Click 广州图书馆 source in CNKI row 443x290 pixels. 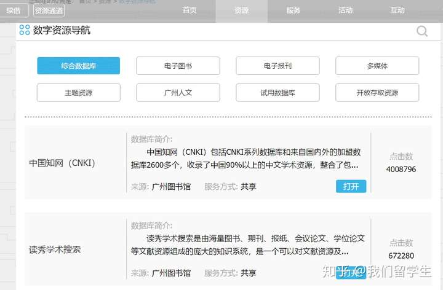pos(171,186)
